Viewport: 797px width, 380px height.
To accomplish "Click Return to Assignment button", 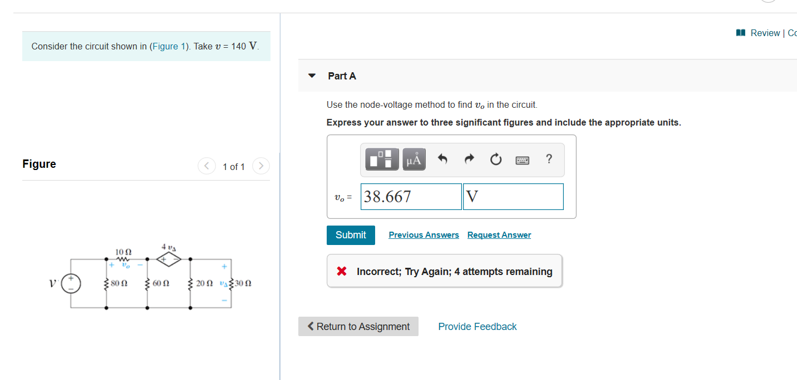I will tap(358, 327).
